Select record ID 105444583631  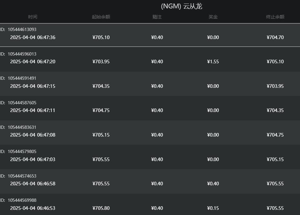pos(22,127)
